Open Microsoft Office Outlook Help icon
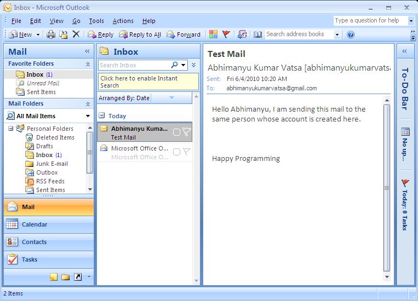 (x=351, y=34)
